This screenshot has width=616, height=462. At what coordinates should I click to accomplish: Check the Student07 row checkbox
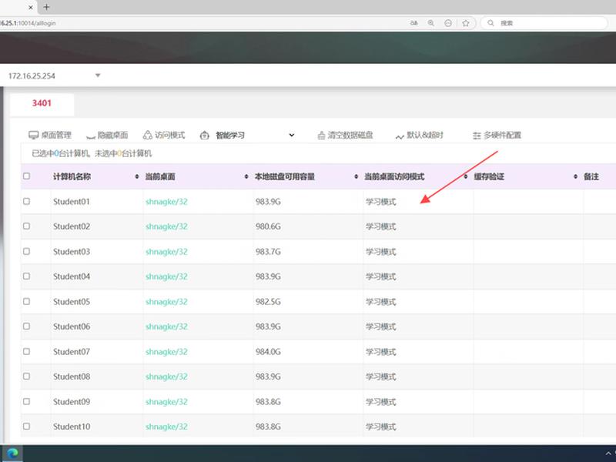(26, 351)
